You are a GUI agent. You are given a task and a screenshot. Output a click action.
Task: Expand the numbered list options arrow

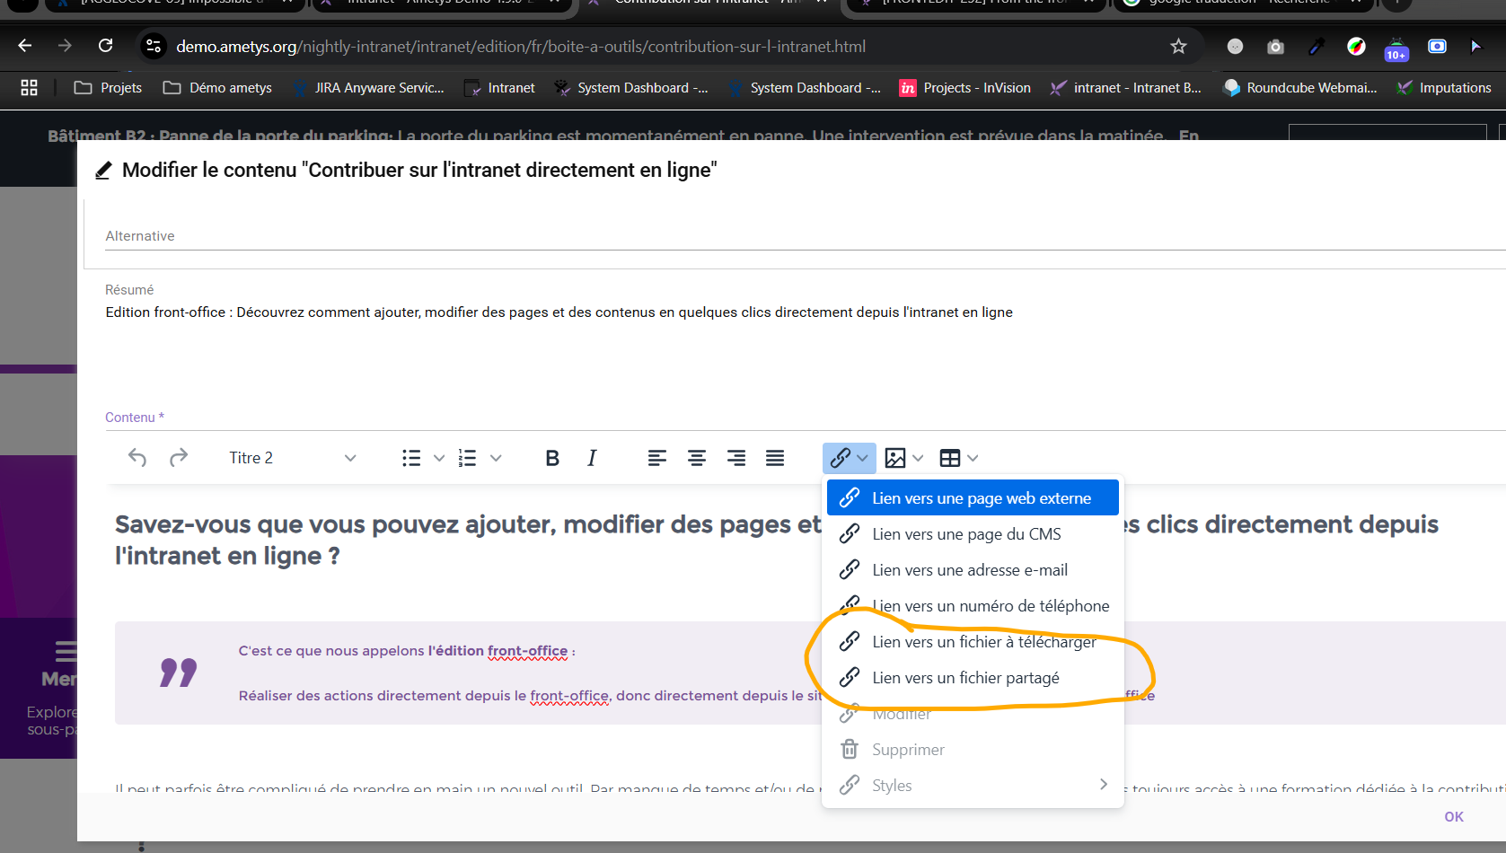[496, 458]
